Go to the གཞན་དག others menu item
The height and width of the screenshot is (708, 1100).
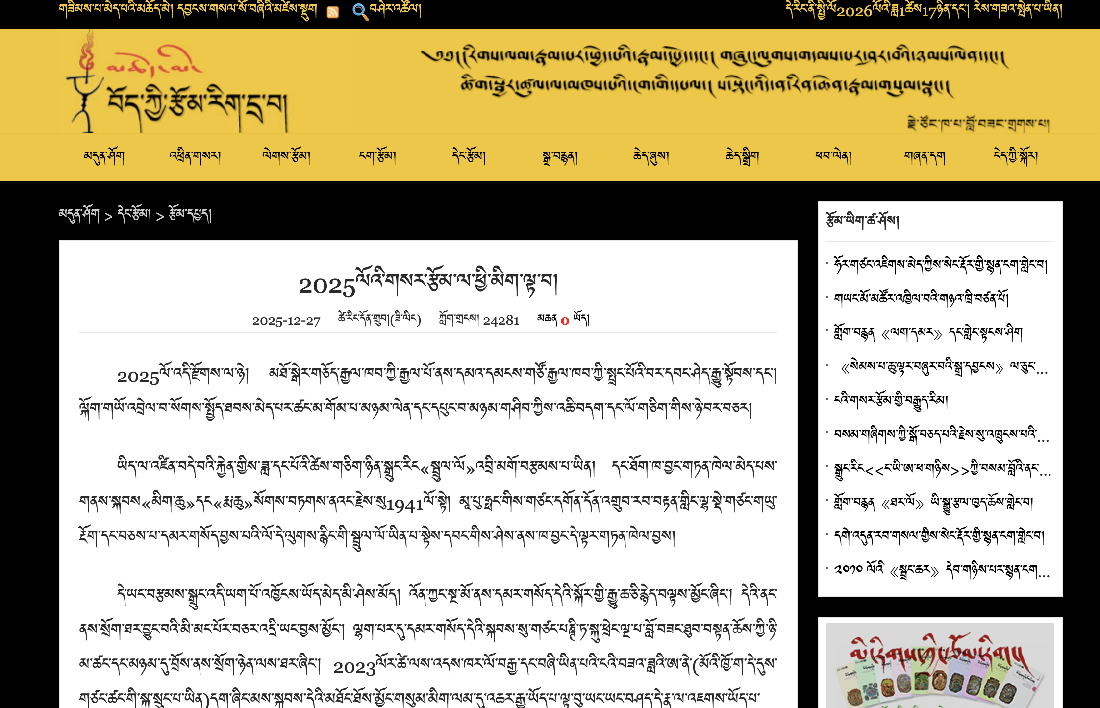(x=925, y=156)
